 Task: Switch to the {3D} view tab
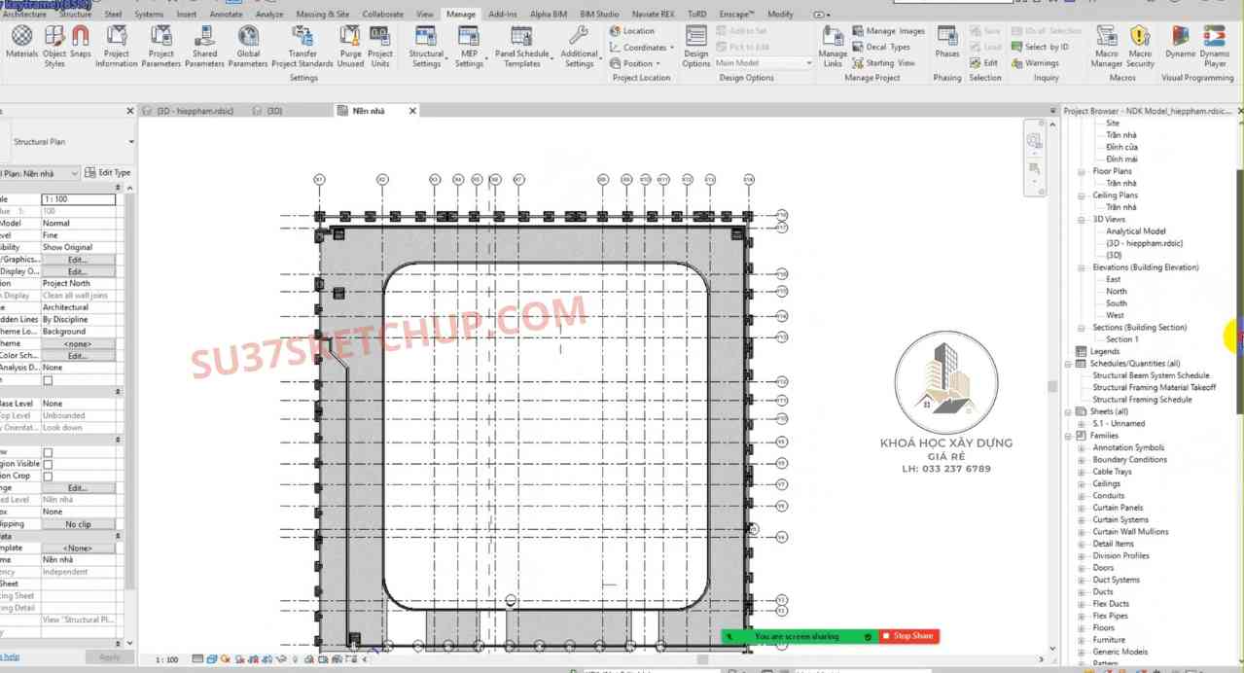pyautogui.click(x=274, y=111)
